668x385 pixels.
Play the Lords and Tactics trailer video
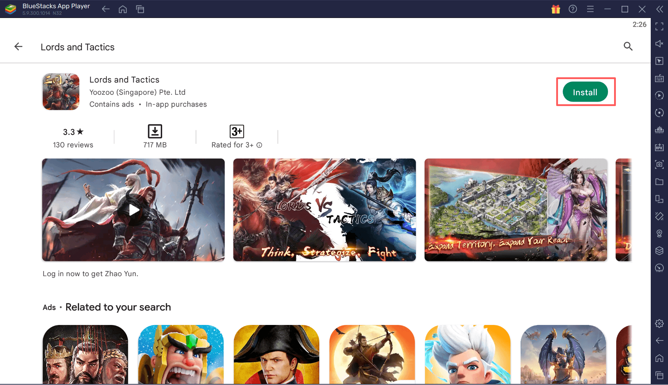point(133,210)
